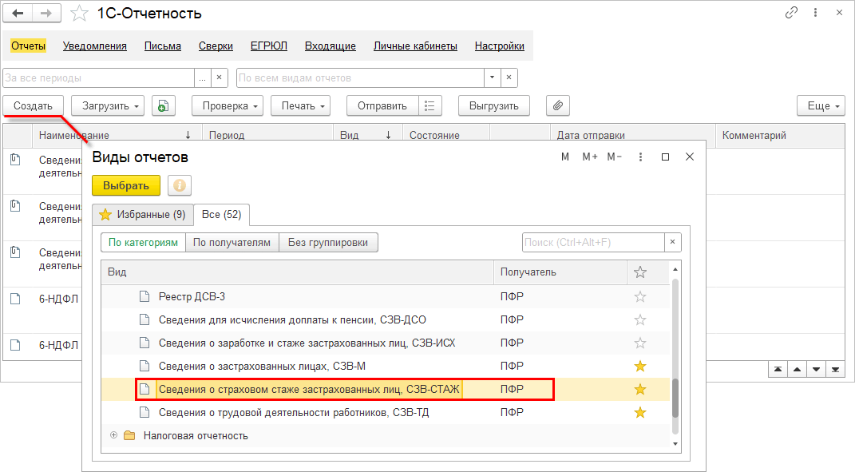Click the paperclip attachment icon
855x472 pixels.
pos(558,106)
